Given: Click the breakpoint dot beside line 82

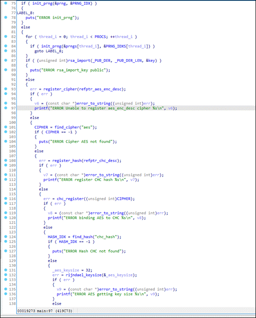Looking at the screenshot, I should tap(6, 36).
